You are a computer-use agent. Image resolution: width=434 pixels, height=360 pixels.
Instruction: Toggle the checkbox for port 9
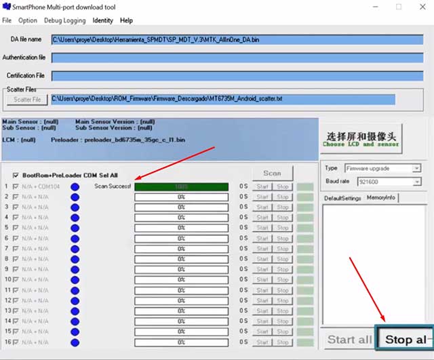coord(16,269)
